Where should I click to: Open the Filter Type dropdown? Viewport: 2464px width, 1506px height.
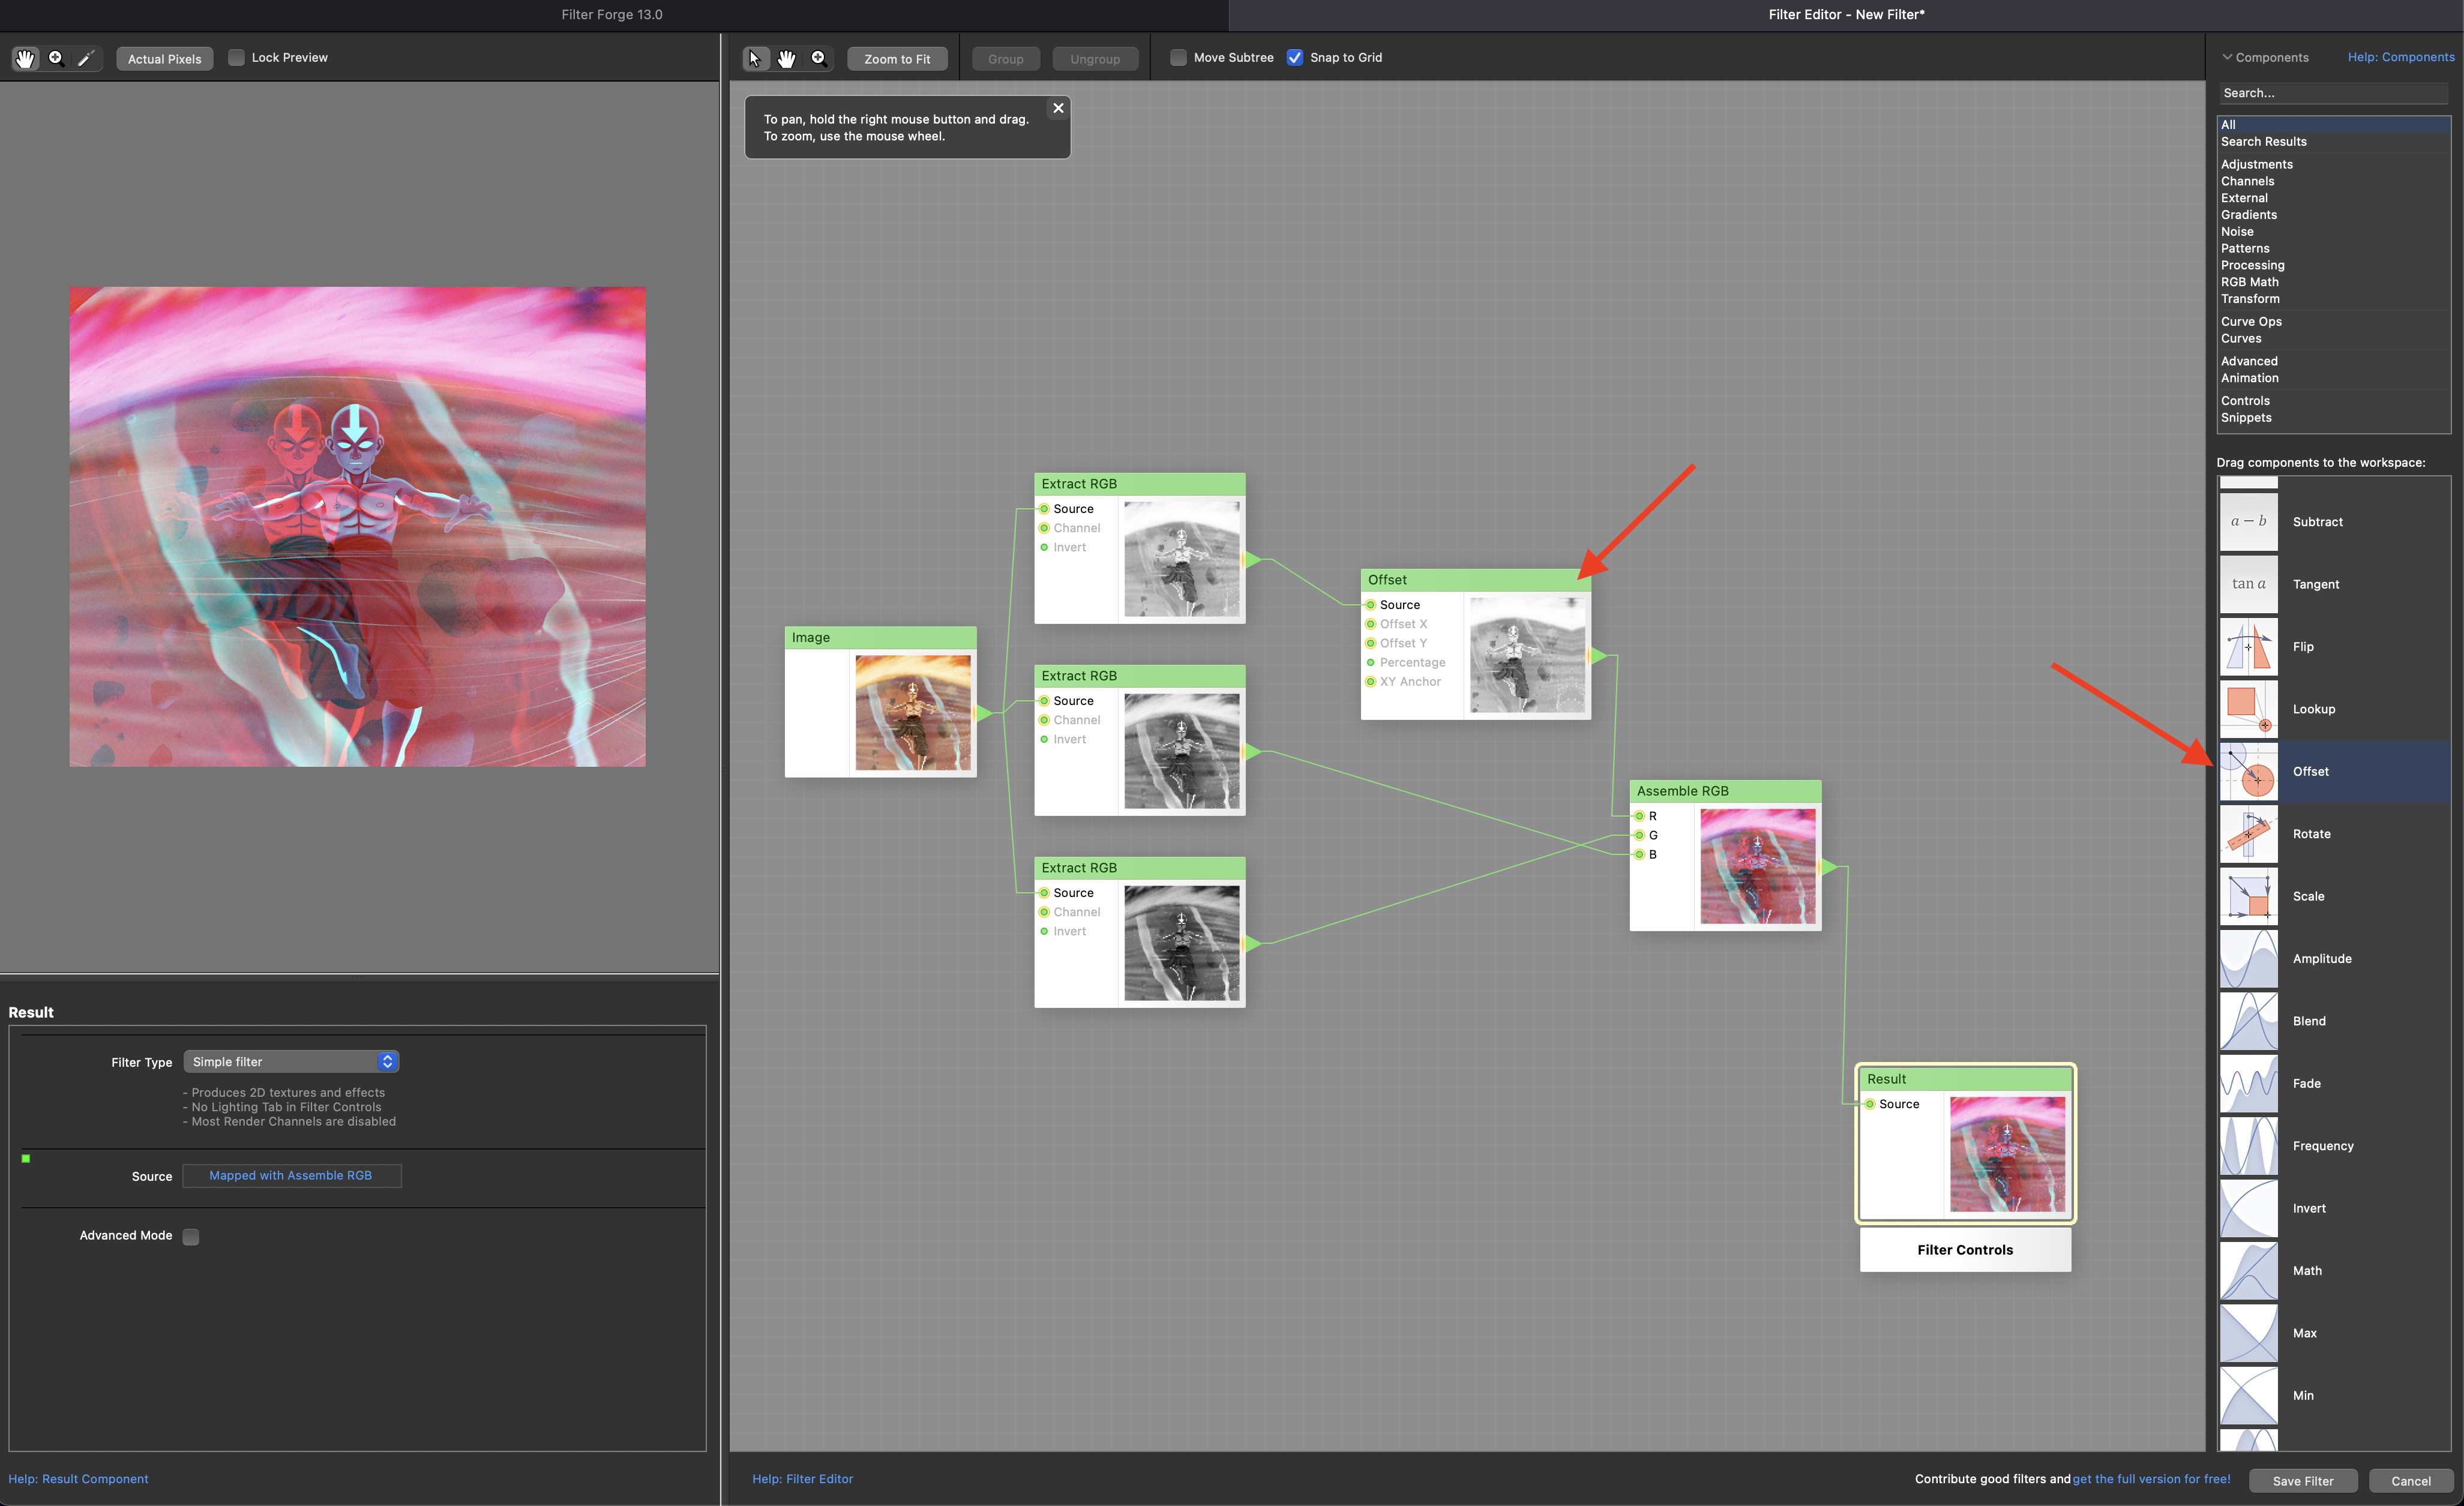[x=291, y=1061]
